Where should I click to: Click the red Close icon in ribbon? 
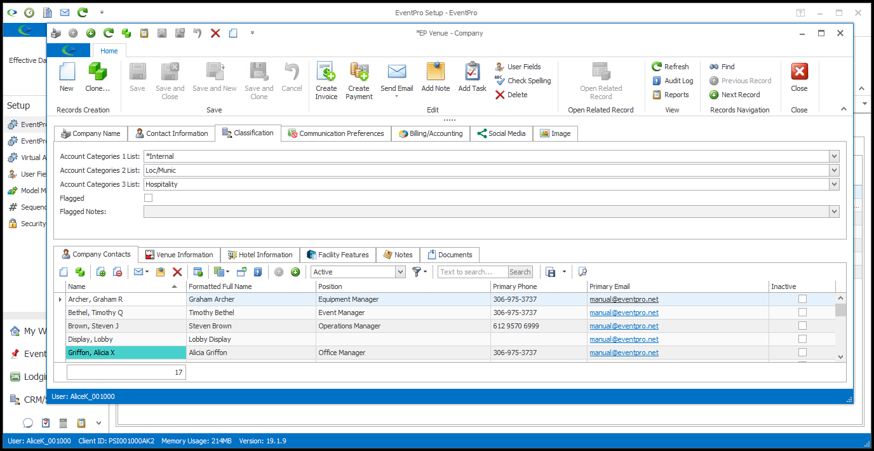(x=799, y=71)
